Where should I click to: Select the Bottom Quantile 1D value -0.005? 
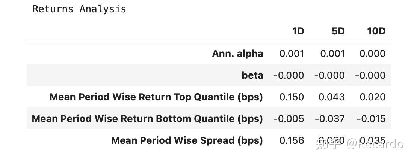click(289, 119)
